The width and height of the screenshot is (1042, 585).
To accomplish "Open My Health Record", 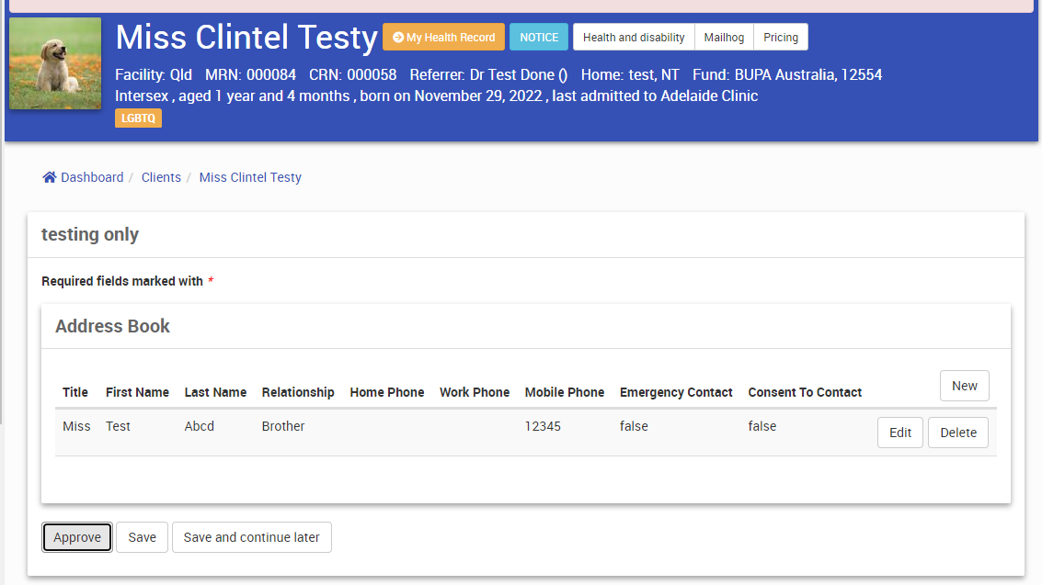I will click(x=443, y=37).
